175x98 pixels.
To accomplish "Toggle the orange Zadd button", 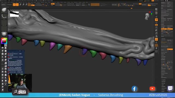I will coord(53,4).
